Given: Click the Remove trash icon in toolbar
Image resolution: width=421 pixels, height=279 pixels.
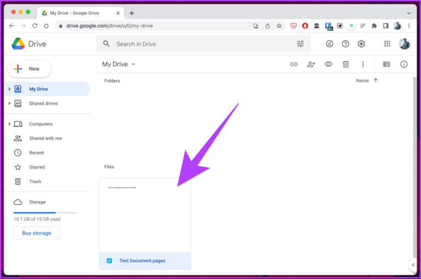Looking at the screenshot, I should [x=345, y=65].
